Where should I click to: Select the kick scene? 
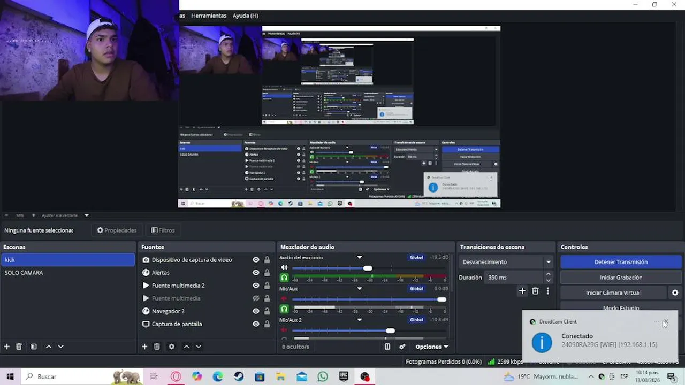point(68,260)
